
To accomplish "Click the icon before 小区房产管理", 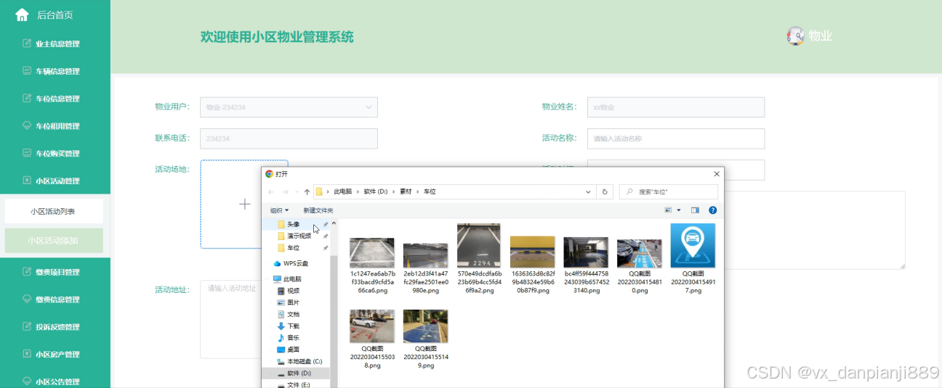I will (x=28, y=355).
